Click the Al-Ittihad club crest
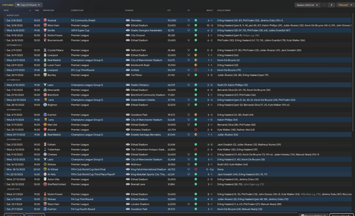 coord(45,169)
